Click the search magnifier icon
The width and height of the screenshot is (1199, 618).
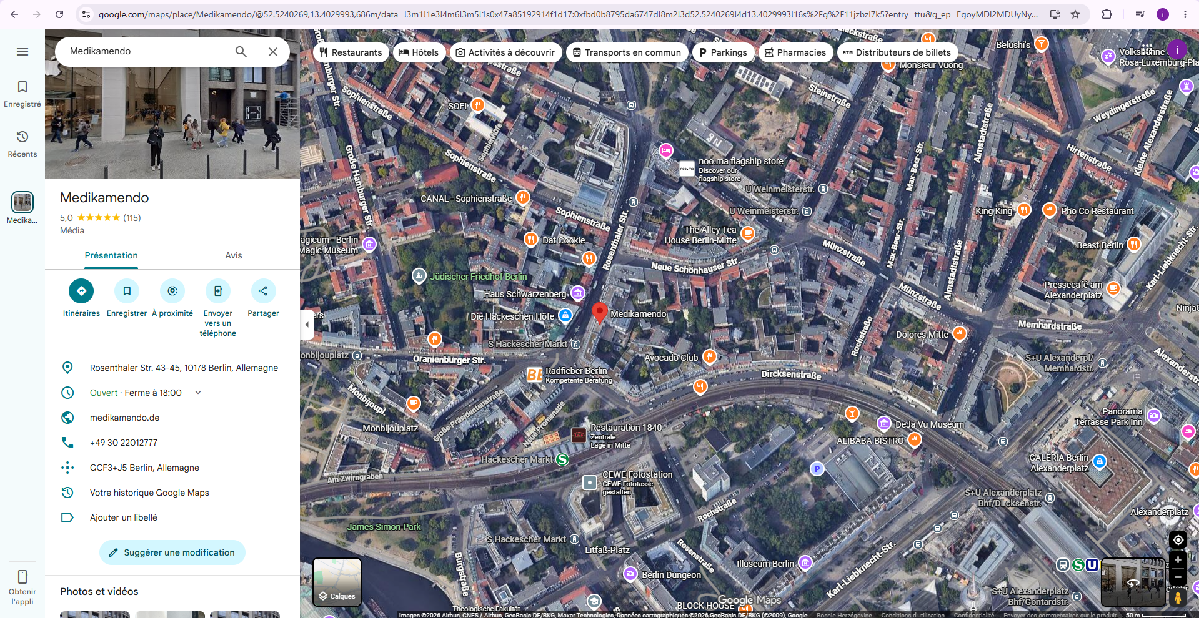click(241, 52)
